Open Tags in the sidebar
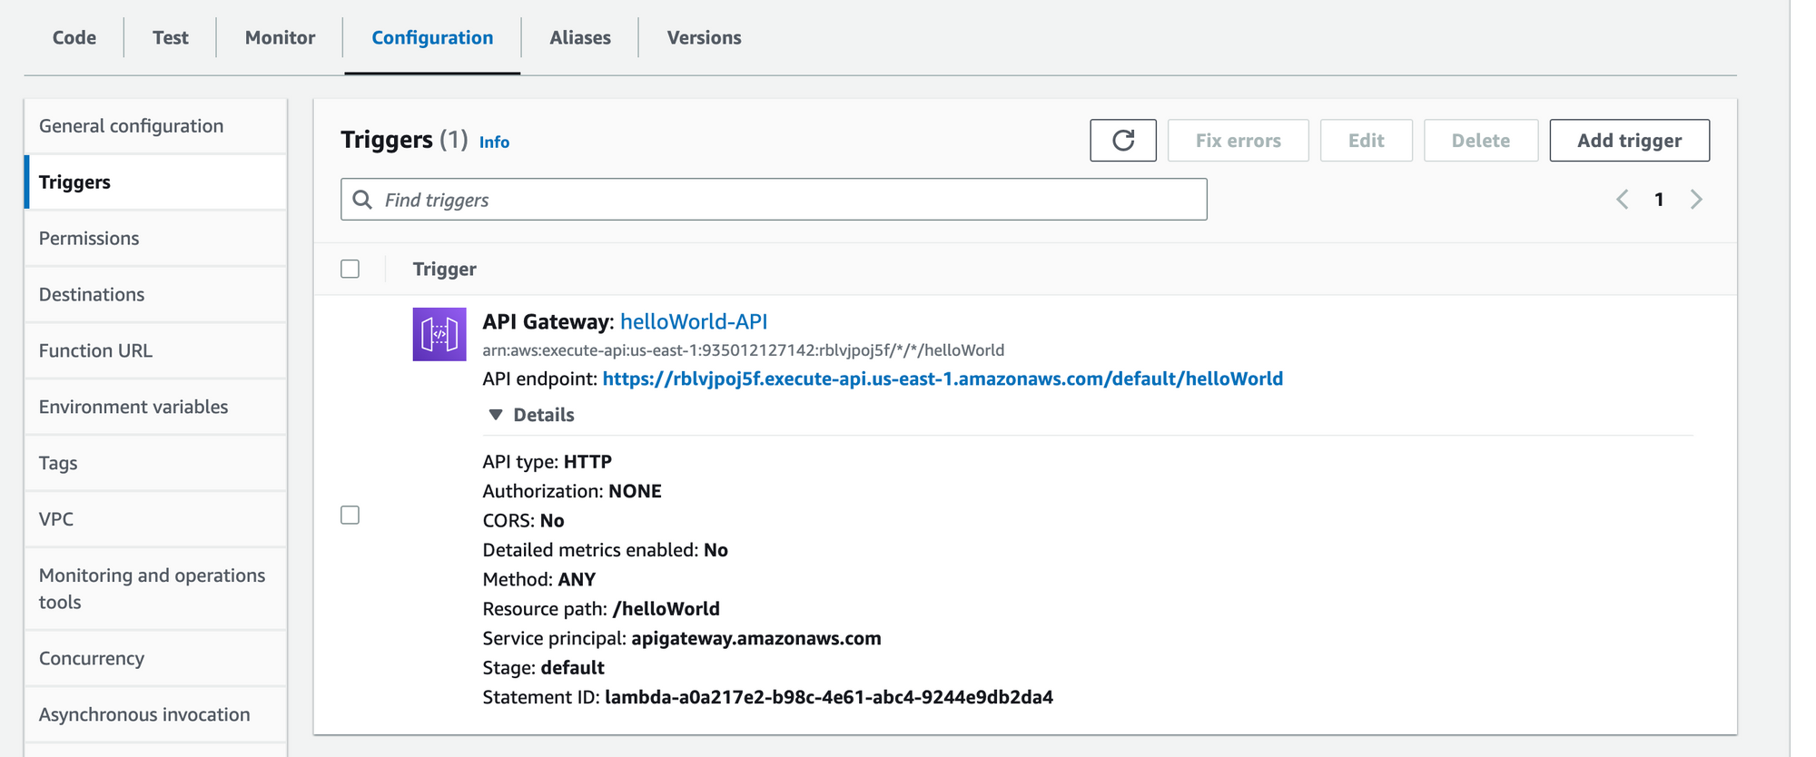Viewport: 1816px width, 757px height. point(155,464)
